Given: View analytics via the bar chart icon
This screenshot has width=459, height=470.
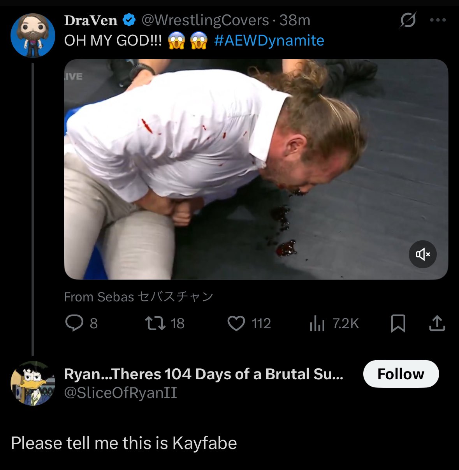Looking at the screenshot, I should [317, 323].
